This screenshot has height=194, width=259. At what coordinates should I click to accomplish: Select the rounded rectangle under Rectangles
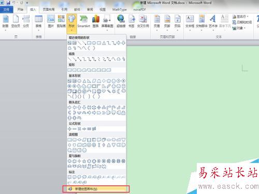click(74, 70)
